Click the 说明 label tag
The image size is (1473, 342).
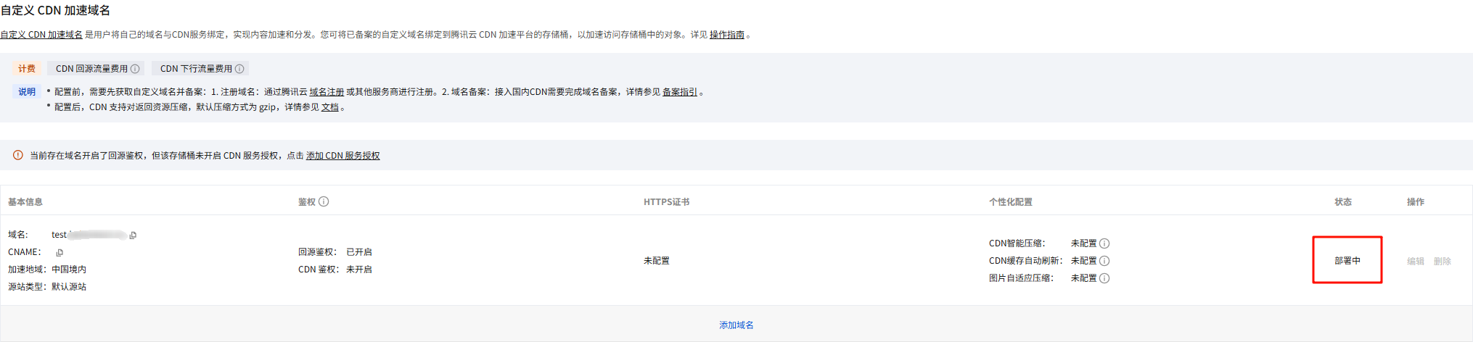27,92
